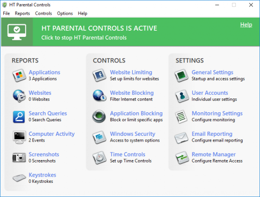The height and width of the screenshot is (197, 260).
Task: Open the Controls menu
Action: click(x=43, y=13)
